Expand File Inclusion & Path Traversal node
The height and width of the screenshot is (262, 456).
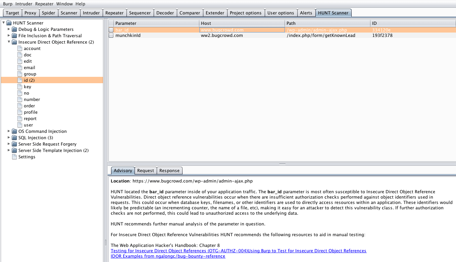point(9,36)
